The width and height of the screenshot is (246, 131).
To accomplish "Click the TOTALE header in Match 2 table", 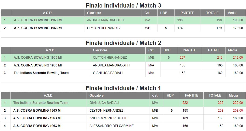I will 214,50.
